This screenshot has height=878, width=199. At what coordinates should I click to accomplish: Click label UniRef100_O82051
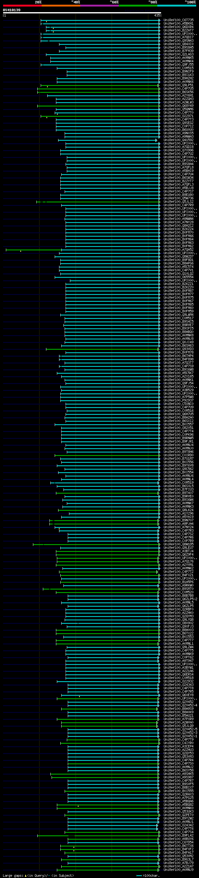coord(178,428)
